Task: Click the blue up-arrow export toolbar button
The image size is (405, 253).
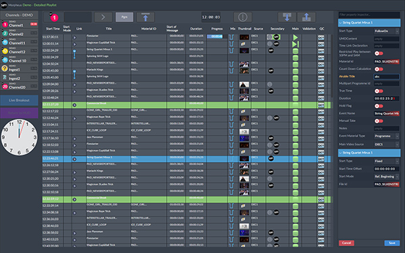Action: click(306, 17)
